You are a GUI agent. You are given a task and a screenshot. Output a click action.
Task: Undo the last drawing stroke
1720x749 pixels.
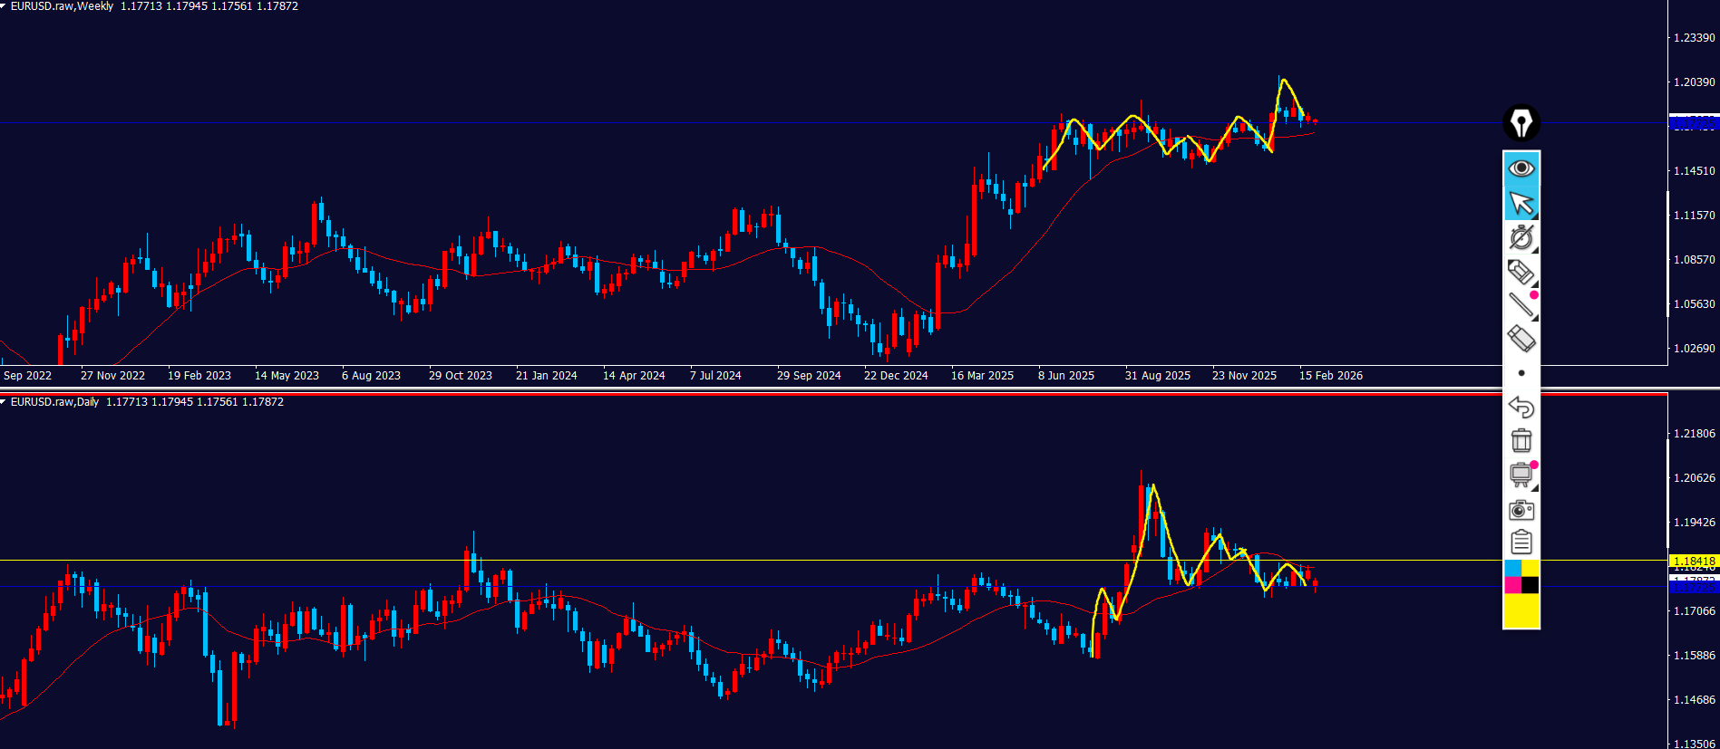pos(1521,407)
